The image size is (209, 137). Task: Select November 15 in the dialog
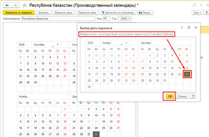(x=133, y=68)
